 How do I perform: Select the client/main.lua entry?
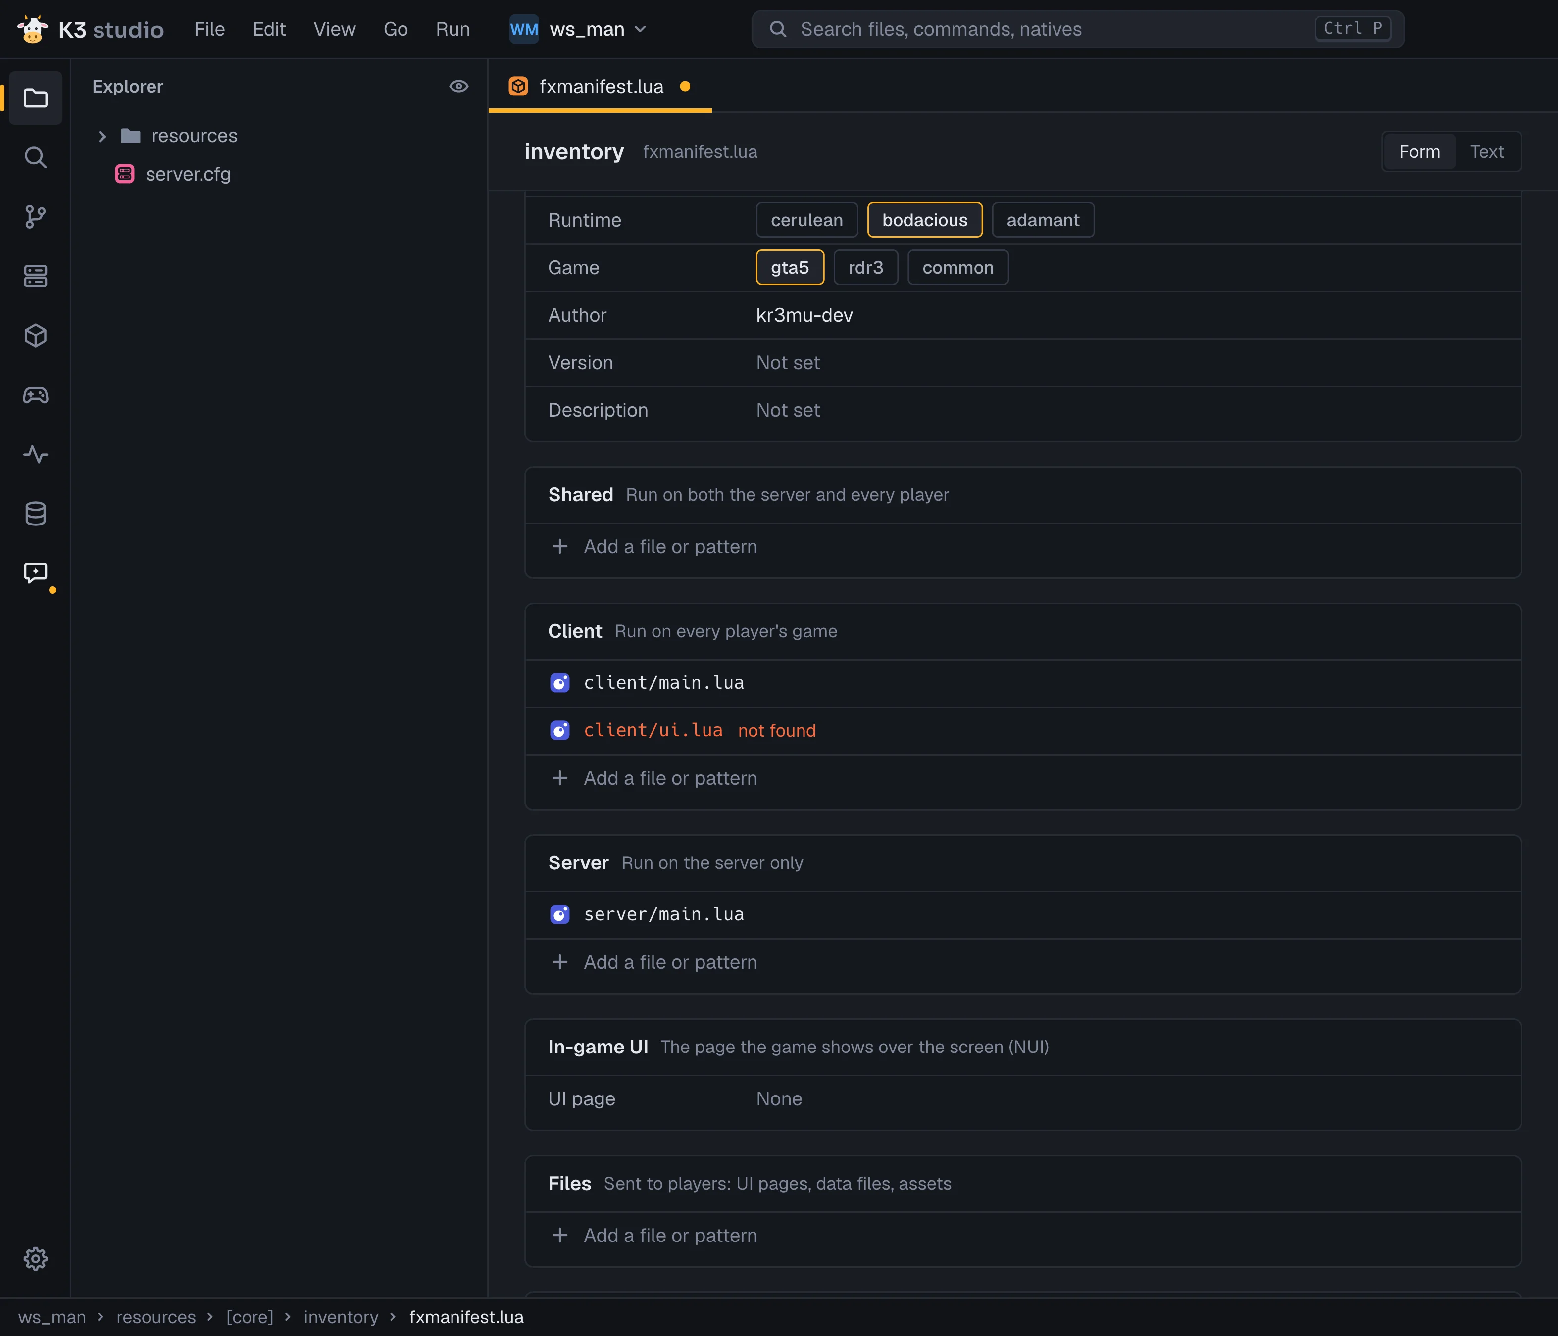pos(1023,683)
